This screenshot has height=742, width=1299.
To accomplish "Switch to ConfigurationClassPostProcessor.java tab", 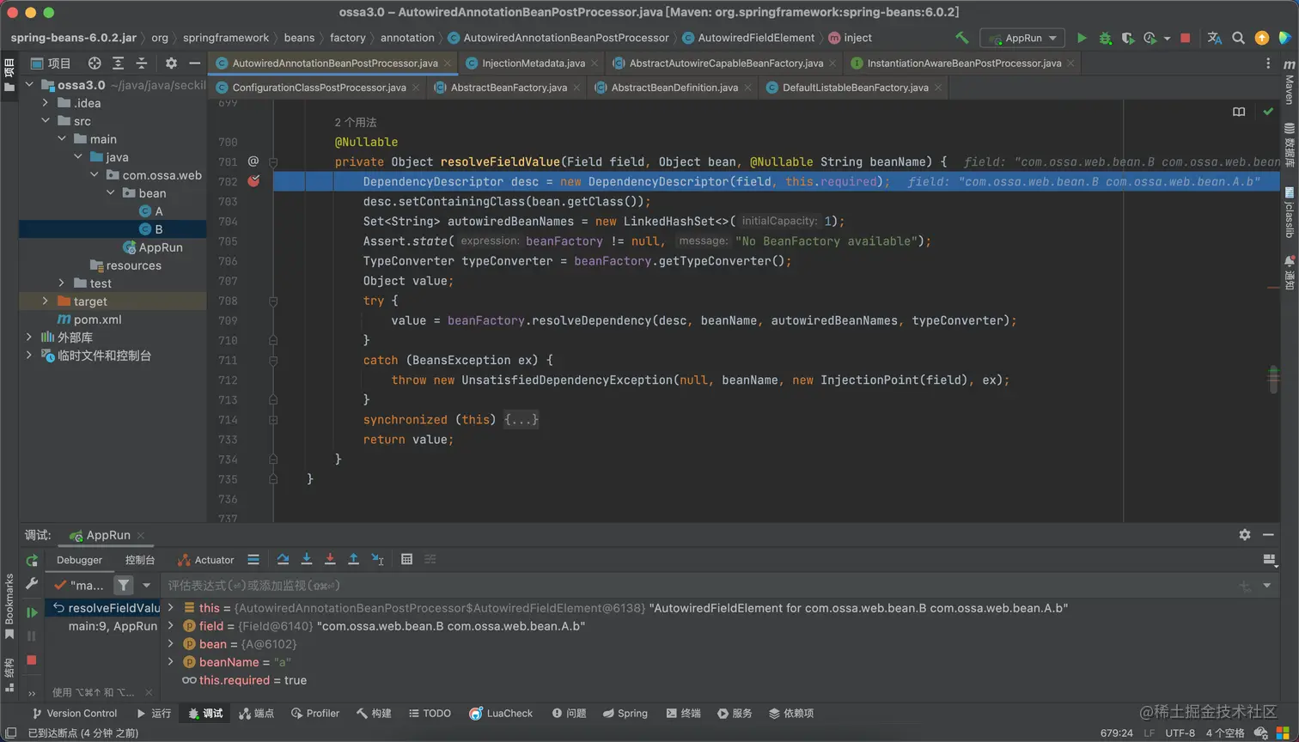I will [x=319, y=88].
